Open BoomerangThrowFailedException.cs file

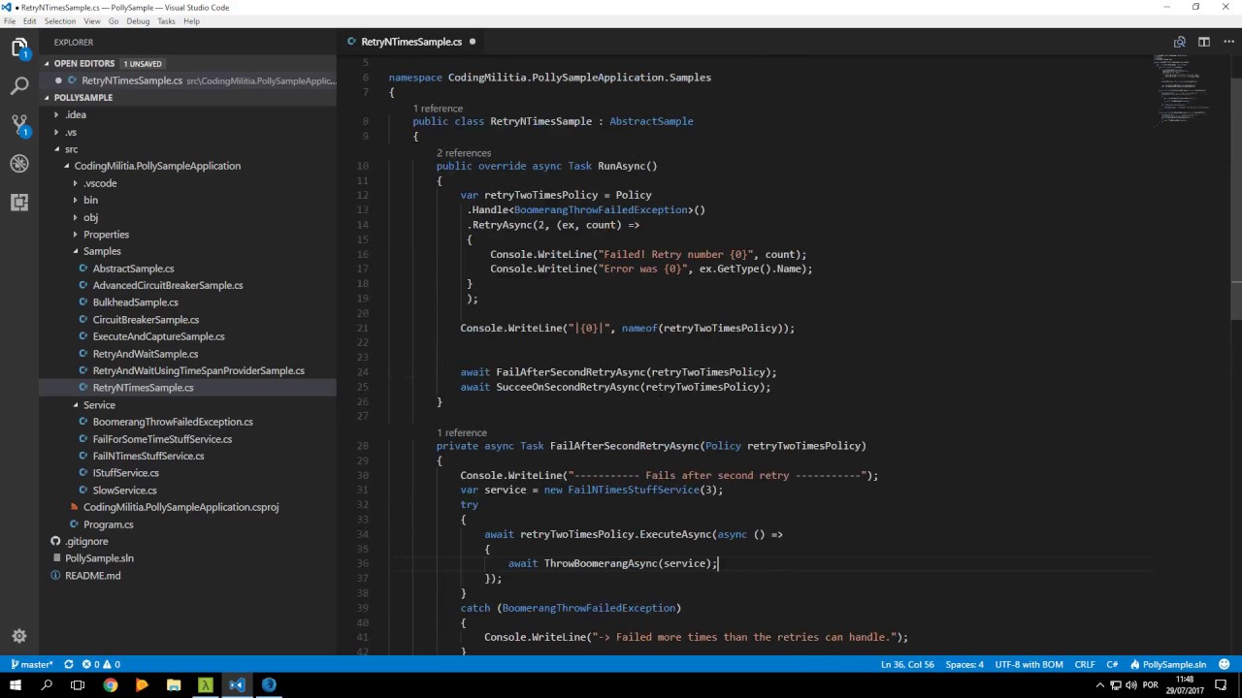pos(173,422)
